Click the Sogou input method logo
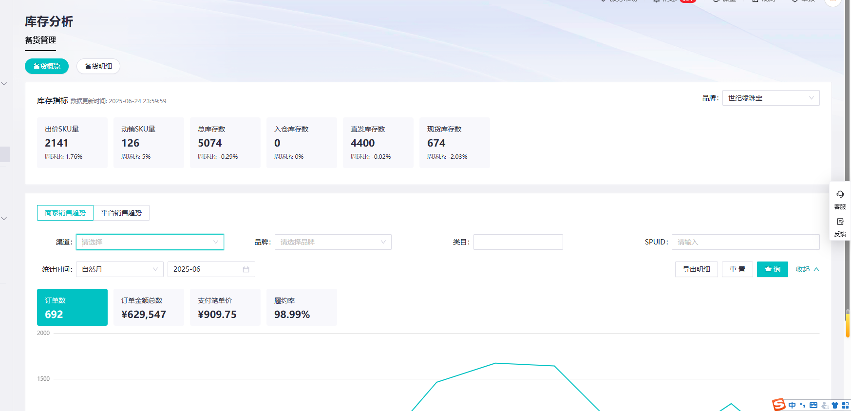The width and height of the screenshot is (851, 411). point(779,405)
